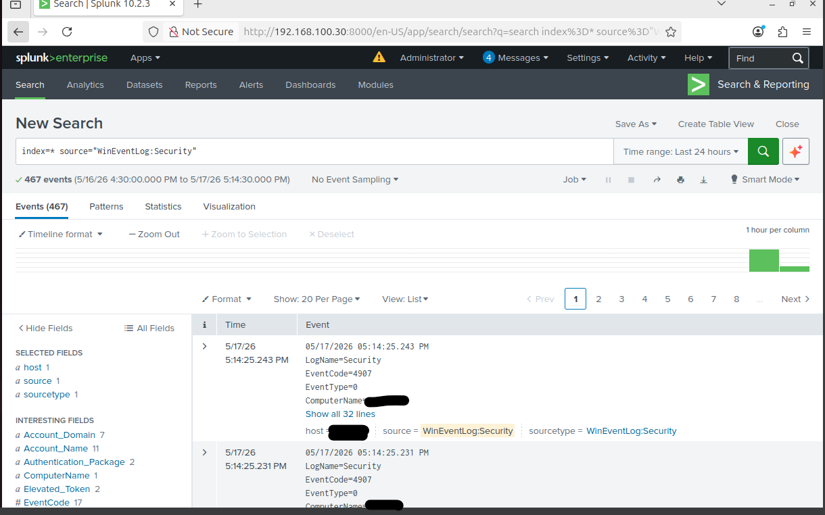
Task: Click the Search & Reporting app icon
Action: pyautogui.click(x=699, y=84)
